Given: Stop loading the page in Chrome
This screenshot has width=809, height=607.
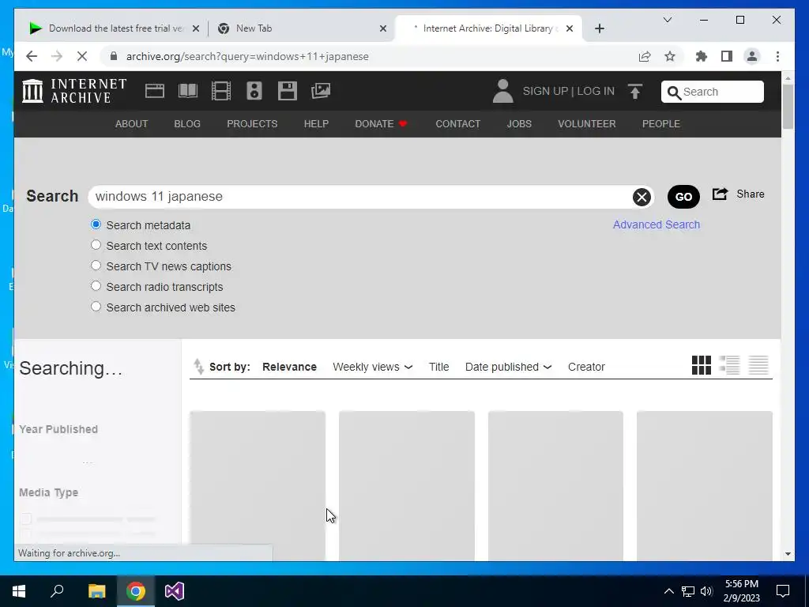Looking at the screenshot, I should [x=82, y=56].
